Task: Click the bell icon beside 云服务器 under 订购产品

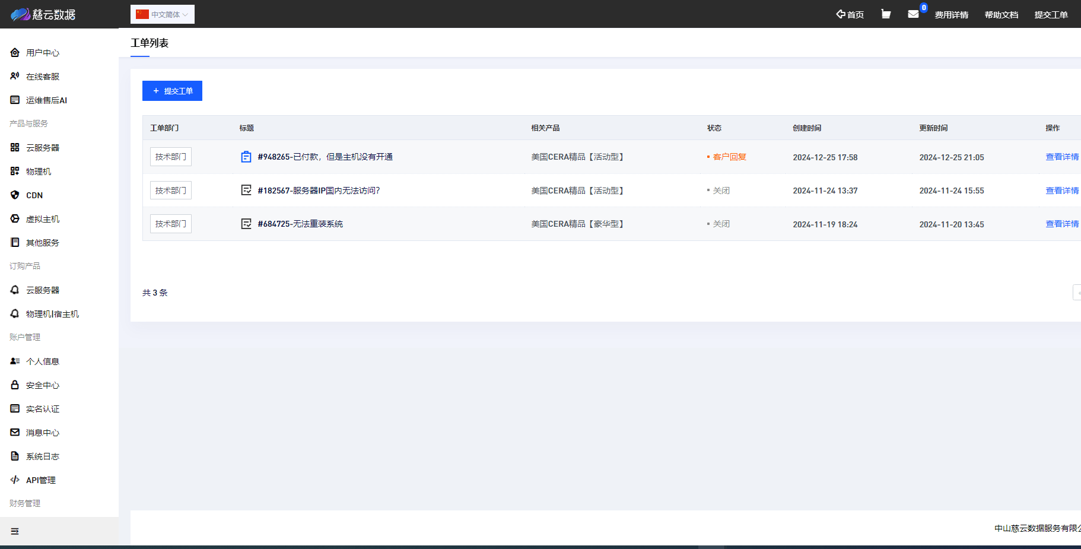Action: [x=15, y=290]
